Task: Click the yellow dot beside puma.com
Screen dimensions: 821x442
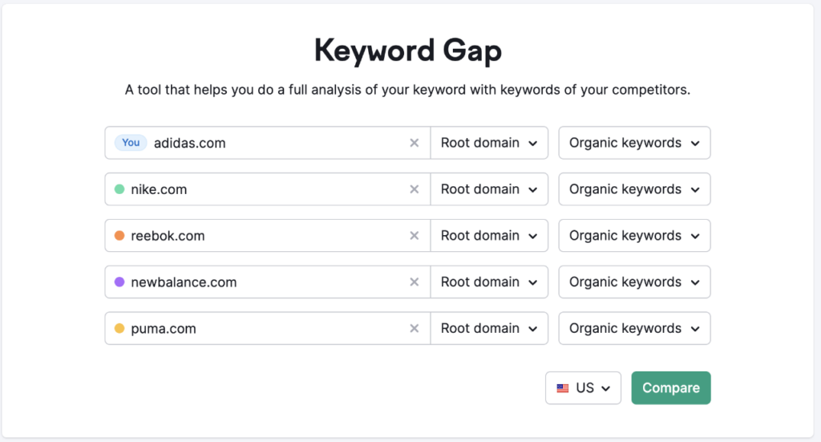Action: point(119,328)
